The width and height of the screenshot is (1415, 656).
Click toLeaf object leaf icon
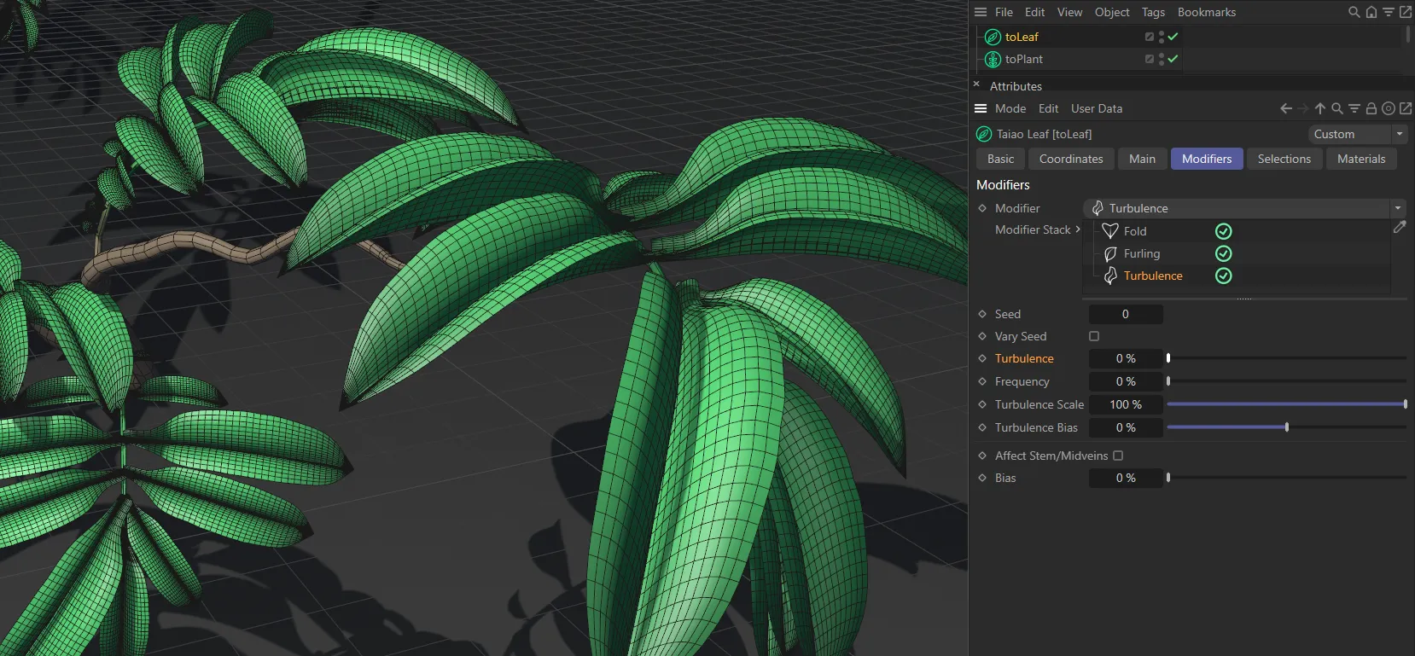point(993,37)
